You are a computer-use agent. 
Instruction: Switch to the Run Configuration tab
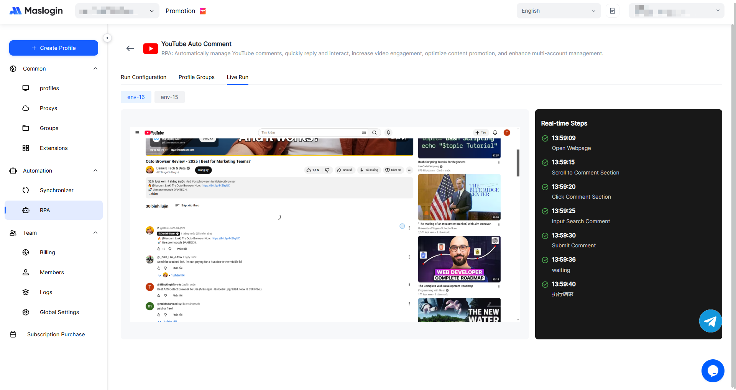143,77
